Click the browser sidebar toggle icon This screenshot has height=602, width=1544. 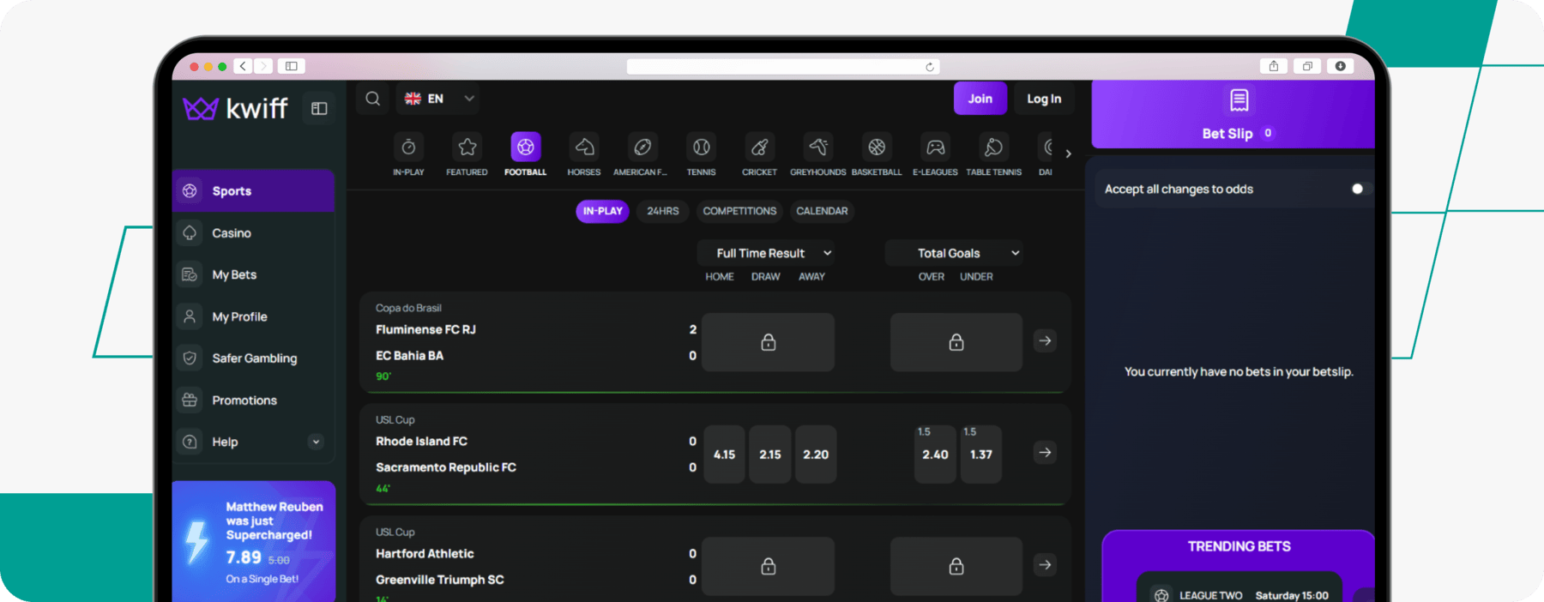(x=292, y=66)
